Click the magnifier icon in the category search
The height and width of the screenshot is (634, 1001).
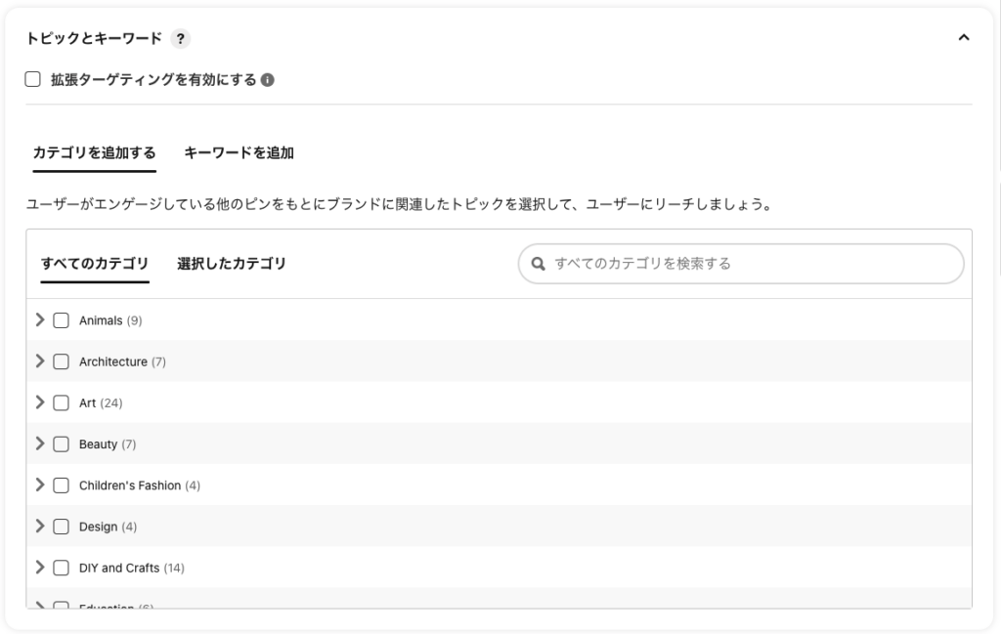point(539,264)
